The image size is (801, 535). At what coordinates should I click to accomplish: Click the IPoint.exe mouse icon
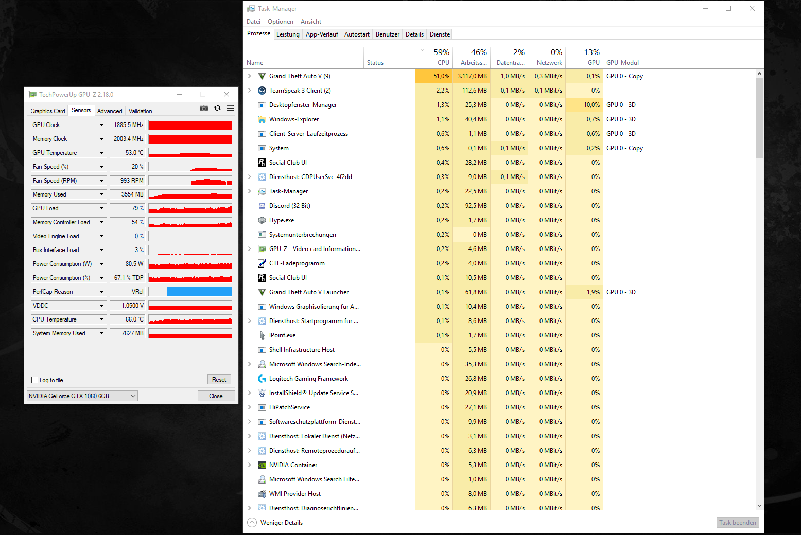point(262,335)
